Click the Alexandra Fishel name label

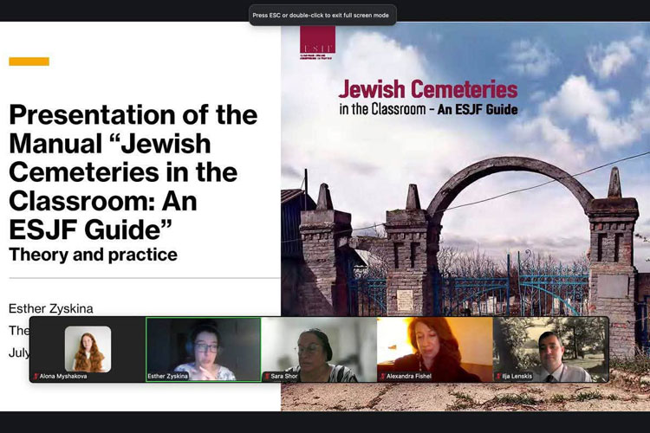coord(409,376)
